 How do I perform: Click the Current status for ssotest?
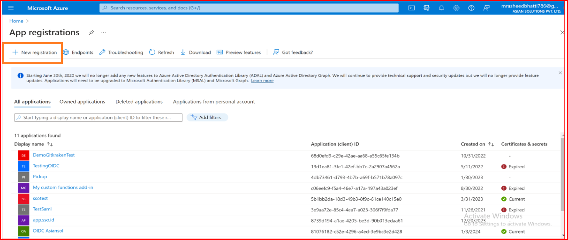[513, 199]
